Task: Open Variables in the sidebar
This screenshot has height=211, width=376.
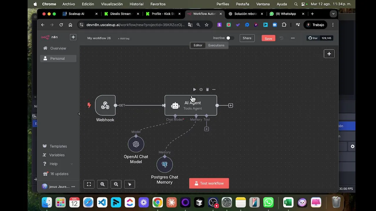Action: 57,155
